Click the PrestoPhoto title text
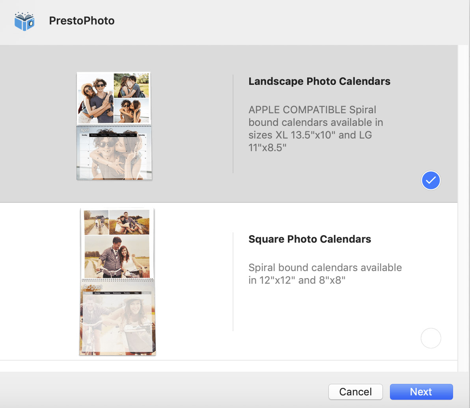470x408 pixels. [x=82, y=21]
